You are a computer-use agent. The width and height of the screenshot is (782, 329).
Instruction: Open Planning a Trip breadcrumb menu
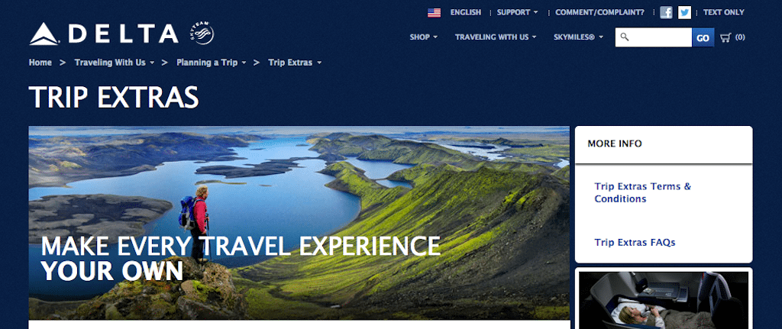pyautogui.click(x=212, y=63)
